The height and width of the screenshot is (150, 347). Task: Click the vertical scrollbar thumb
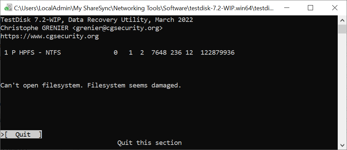pos(342,29)
